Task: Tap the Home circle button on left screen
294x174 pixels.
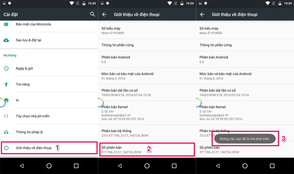Action: 49,166
